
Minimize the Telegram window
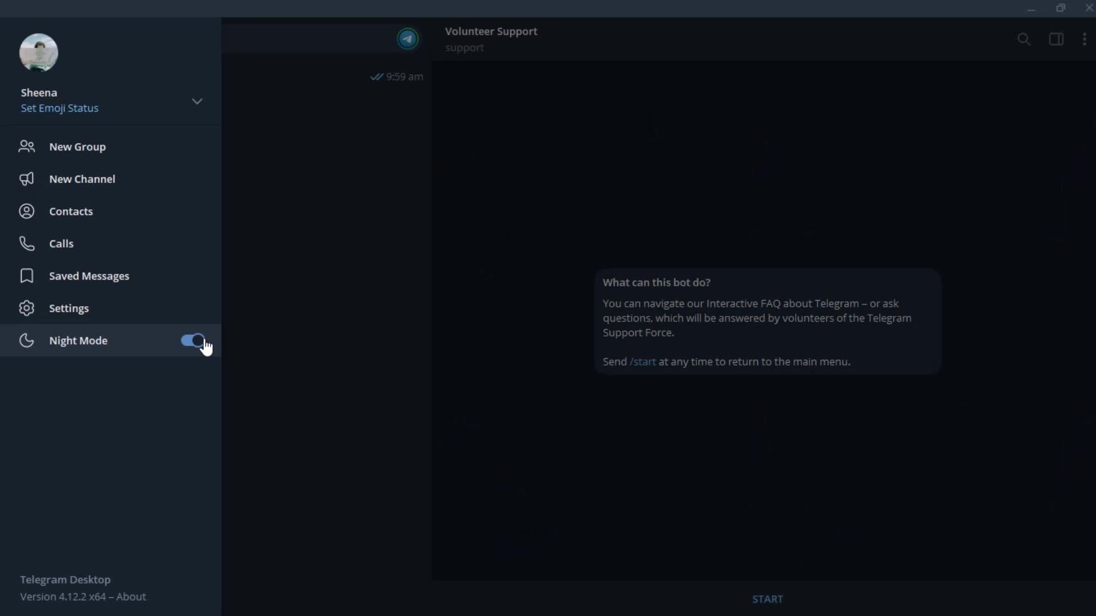click(x=1031, y=9)
